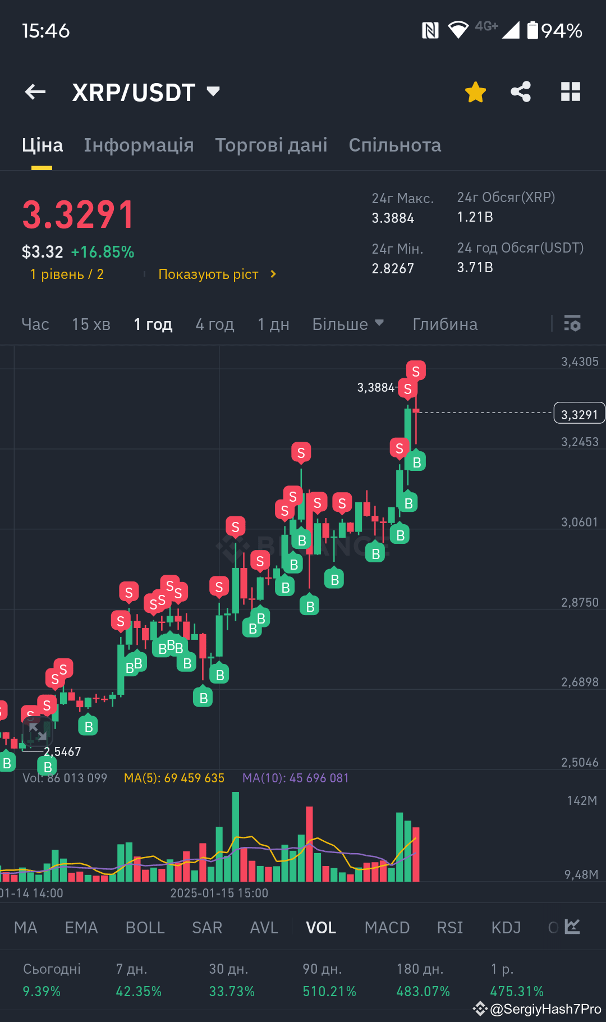Select the 4 год interval
The image size is (606, 1022).
(x=214, y=324)
